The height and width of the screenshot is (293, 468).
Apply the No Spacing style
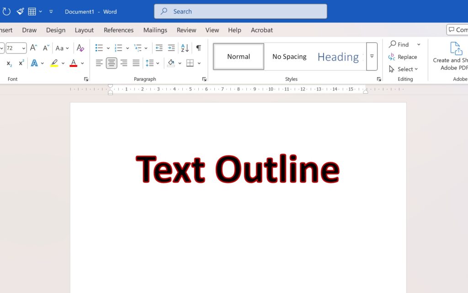click(x=289, y=56)
